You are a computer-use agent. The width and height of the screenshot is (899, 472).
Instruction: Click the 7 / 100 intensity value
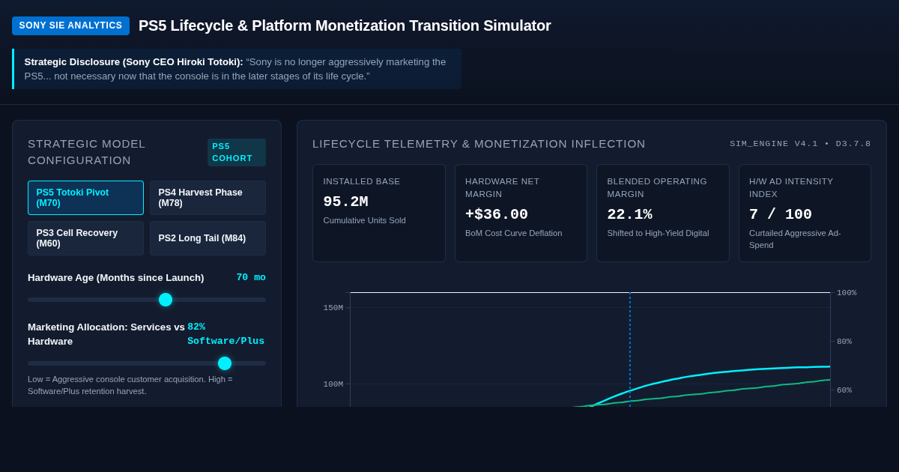[781, 214]
